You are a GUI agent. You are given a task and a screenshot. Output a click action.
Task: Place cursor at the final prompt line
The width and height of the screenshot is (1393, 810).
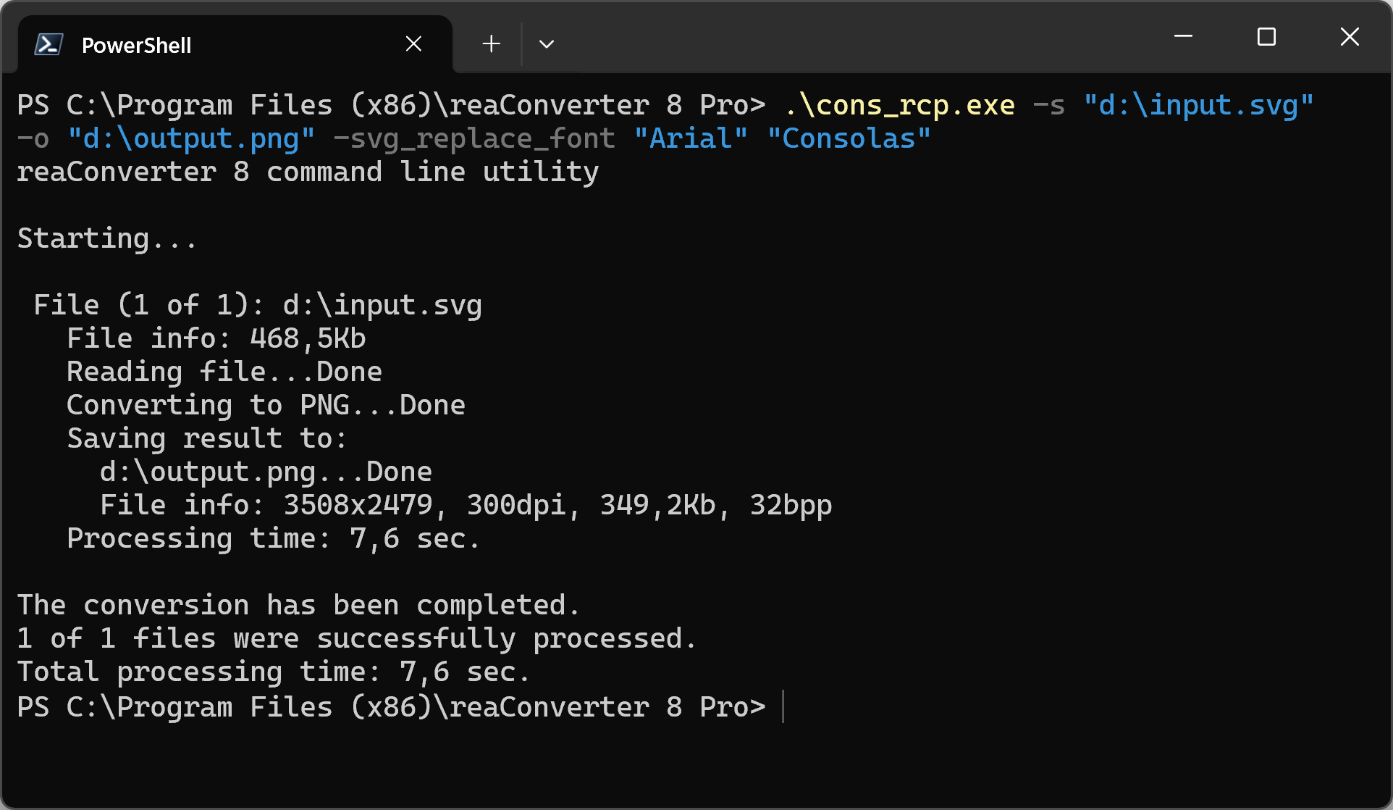[x=783, y=706]
